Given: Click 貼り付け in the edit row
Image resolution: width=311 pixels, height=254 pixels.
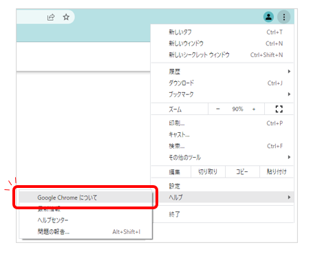Looking at the screenshot, I should (x=277, y=172).
